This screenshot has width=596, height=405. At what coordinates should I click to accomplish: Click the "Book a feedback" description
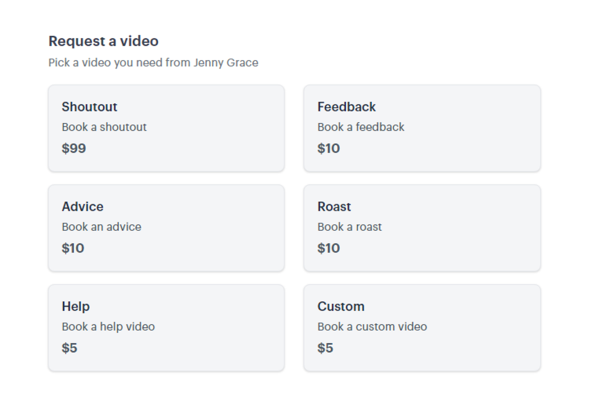pos(361,127)
